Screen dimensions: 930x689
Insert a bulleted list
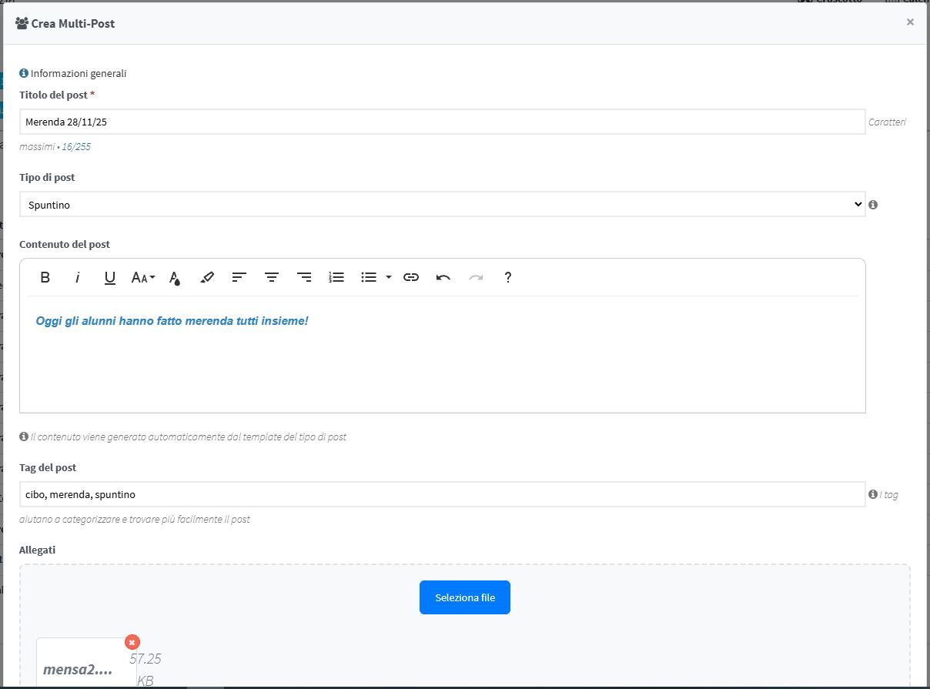click(369, 277)
